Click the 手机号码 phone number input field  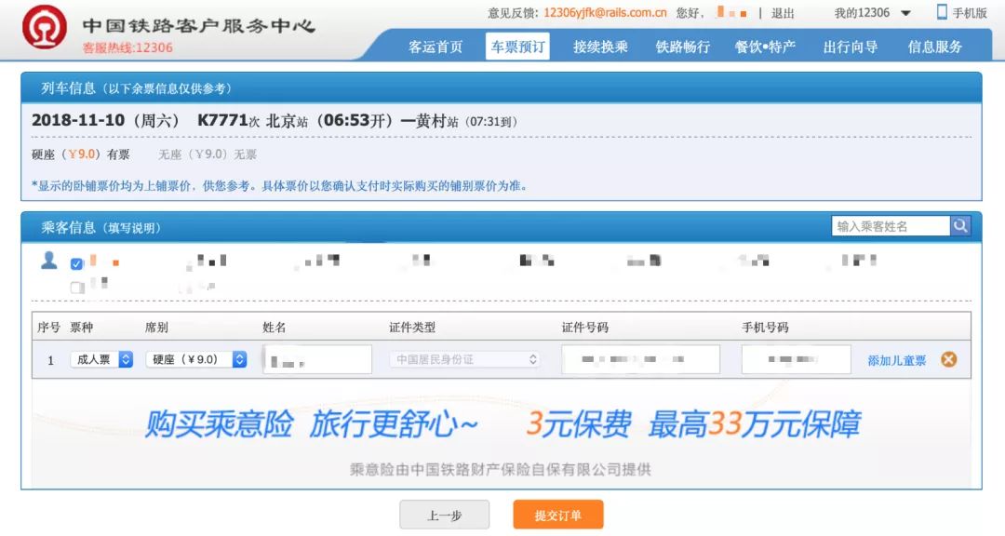pos(796,358)
